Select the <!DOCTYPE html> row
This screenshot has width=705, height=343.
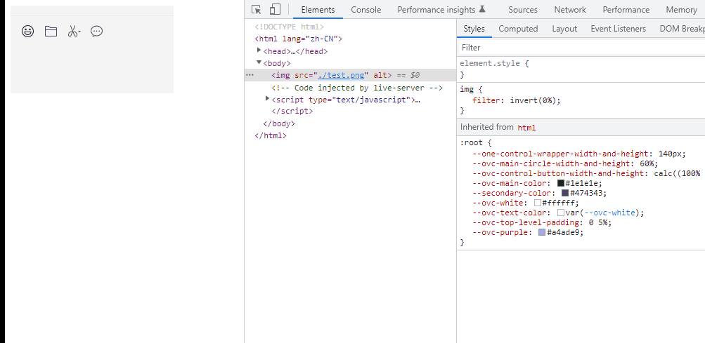289,27
